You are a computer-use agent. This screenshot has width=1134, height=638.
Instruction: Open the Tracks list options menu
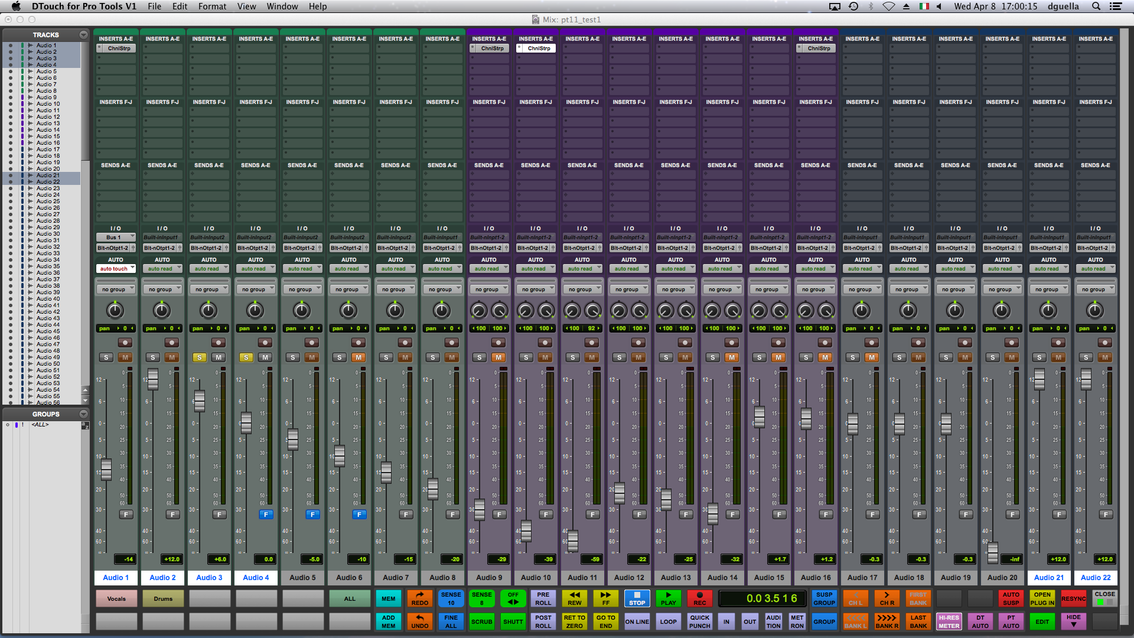tap(83, 35)
